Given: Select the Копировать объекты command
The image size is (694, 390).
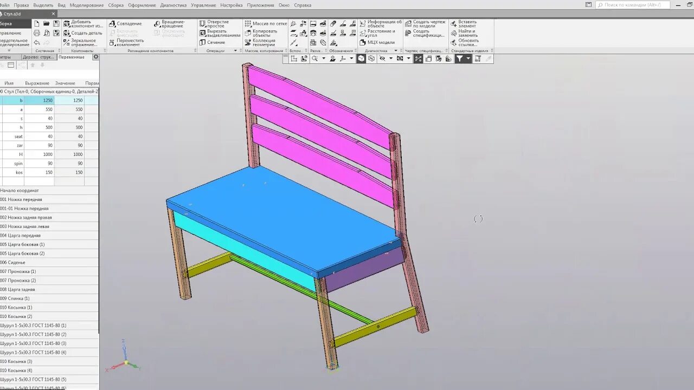Looking at the screenshot, I should (261, 33).
